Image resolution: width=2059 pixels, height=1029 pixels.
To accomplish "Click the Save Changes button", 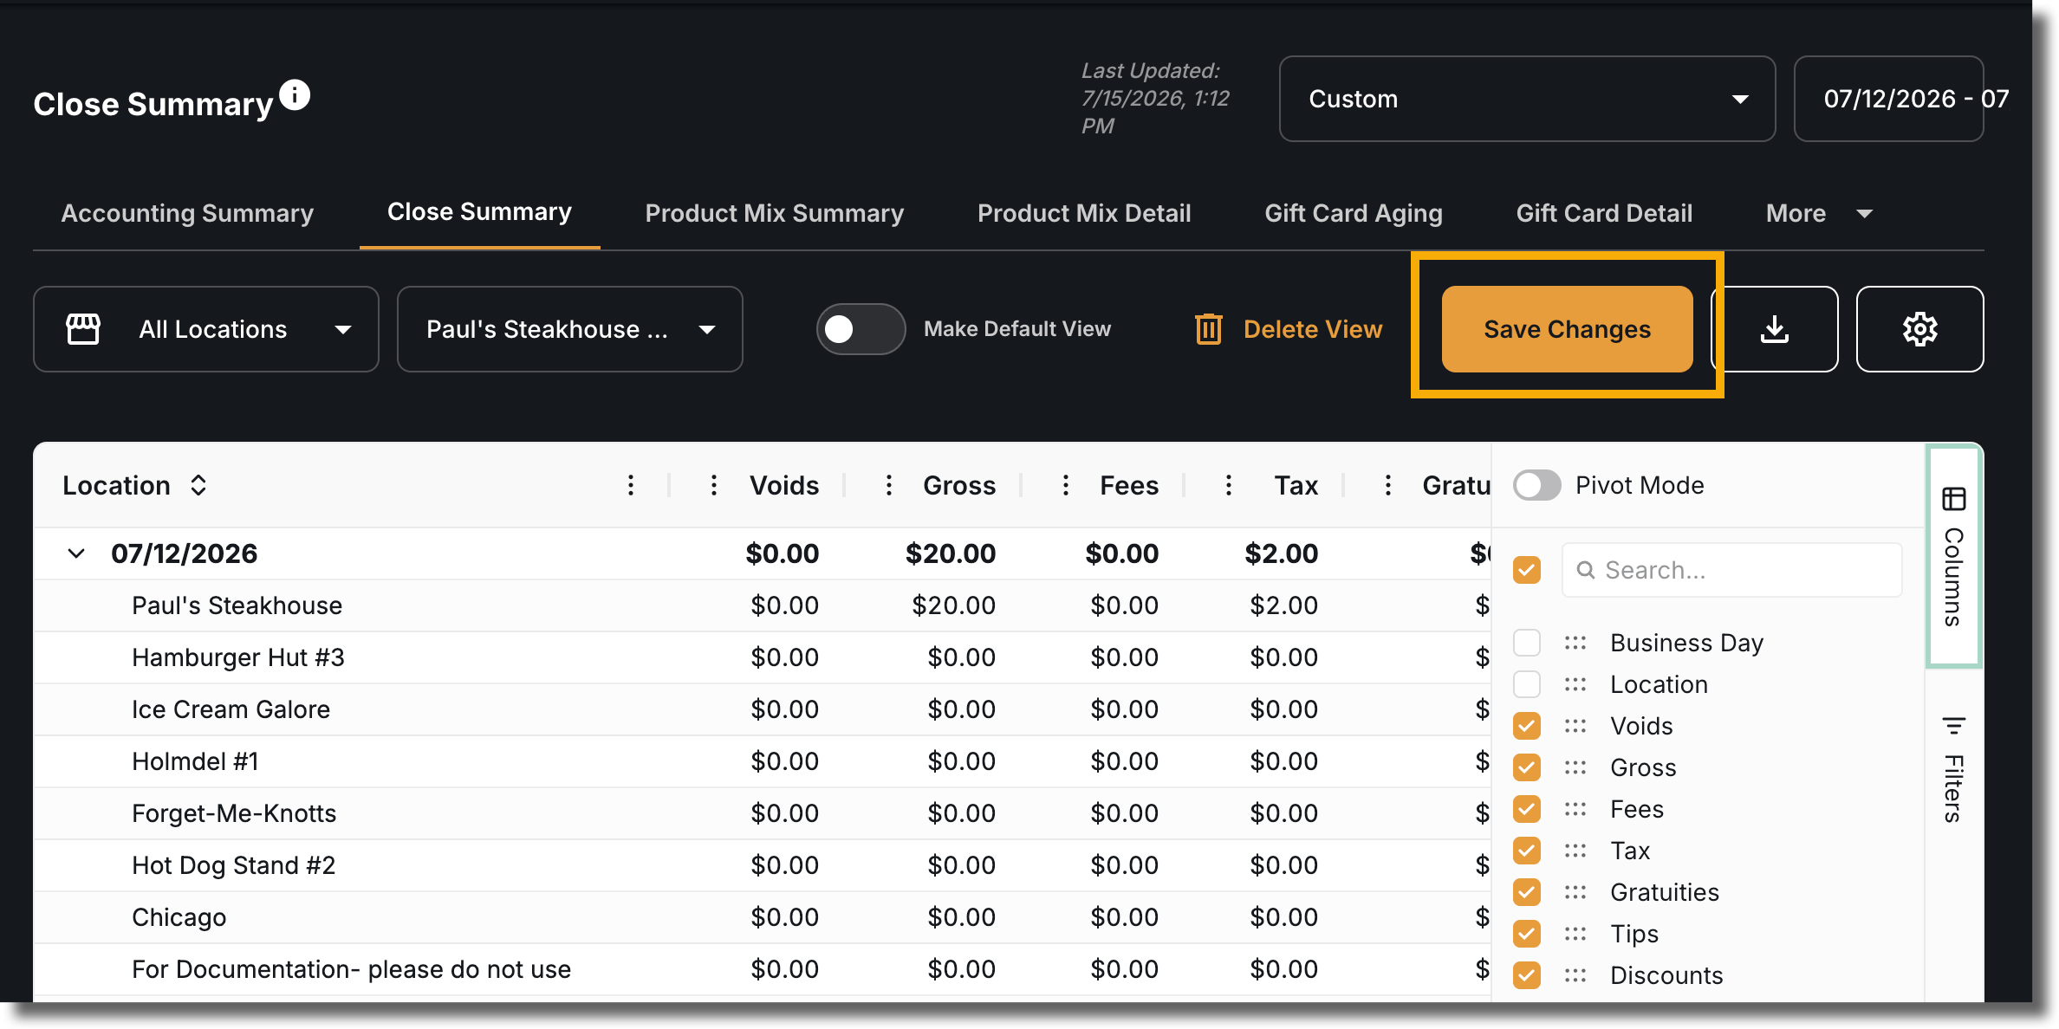I will pyautogui.click(x=1567, y=329).
